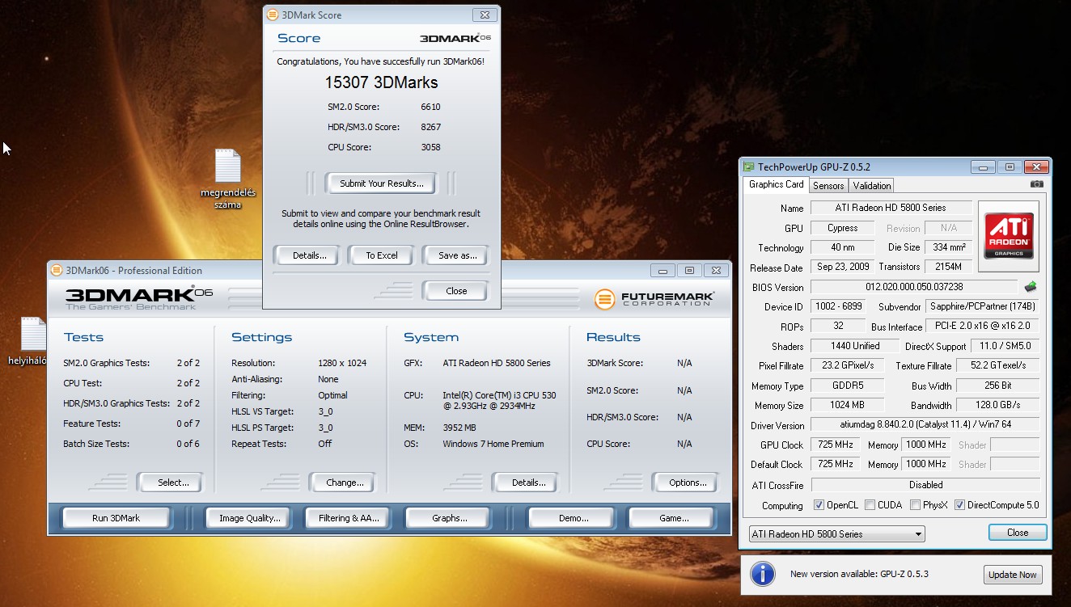This screenshot has width=1071, height=607.
Task: Minimize the 3DMark06 main window
Action: (662, 271)
